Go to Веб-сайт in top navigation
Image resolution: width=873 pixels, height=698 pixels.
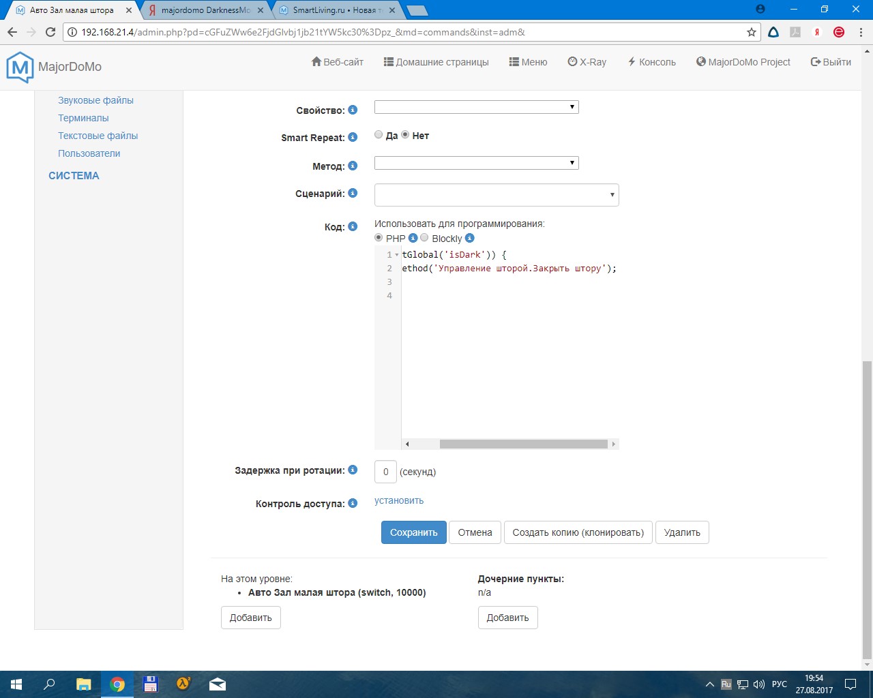coord(338,62)
